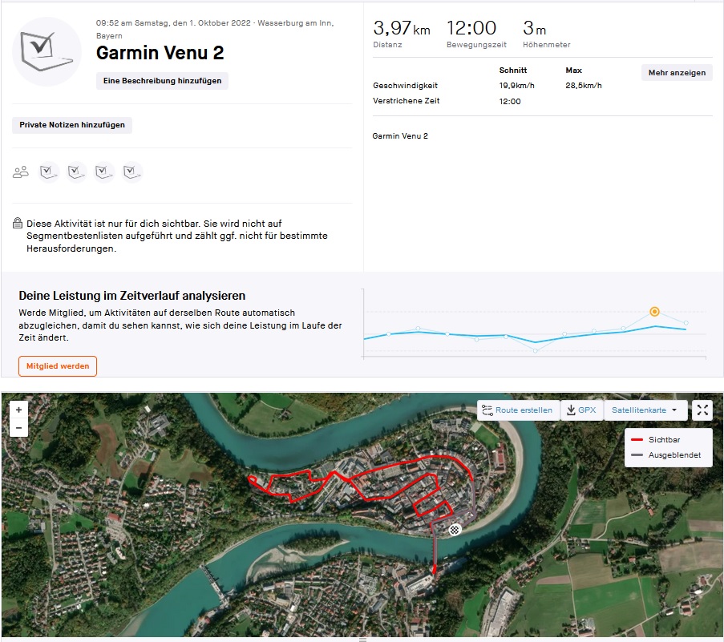Click the first small avatar beside group icon
This screenshot has width=724, height=642.
[49, 172]
